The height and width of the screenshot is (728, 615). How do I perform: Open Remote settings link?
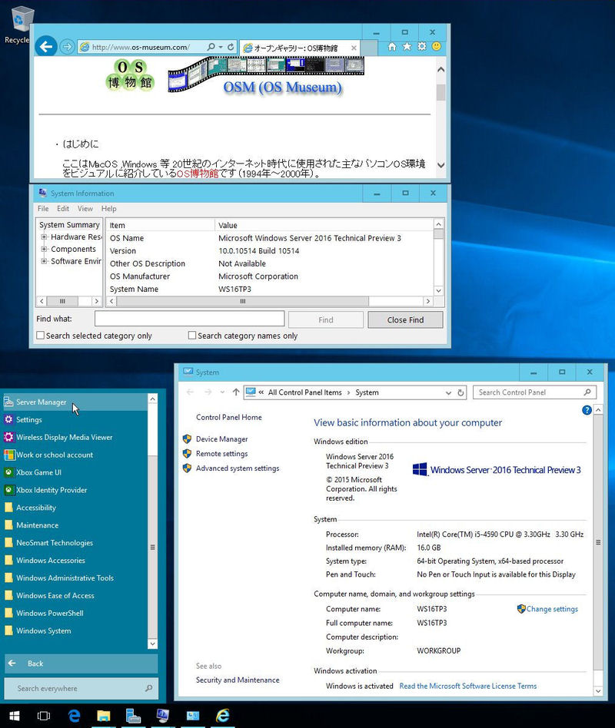221,454
